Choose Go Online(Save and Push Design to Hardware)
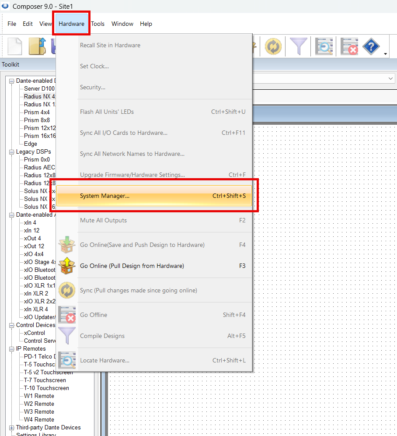The width and height of the screenshot is (397, 436). tap(154, 245)
